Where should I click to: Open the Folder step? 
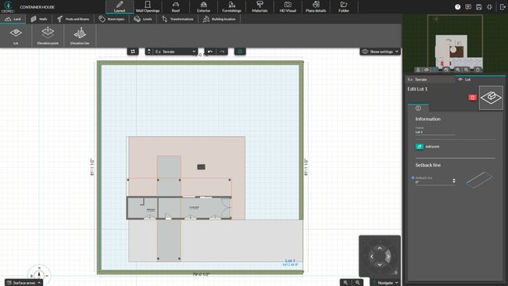pyautogui.click(x=344, y=7)
